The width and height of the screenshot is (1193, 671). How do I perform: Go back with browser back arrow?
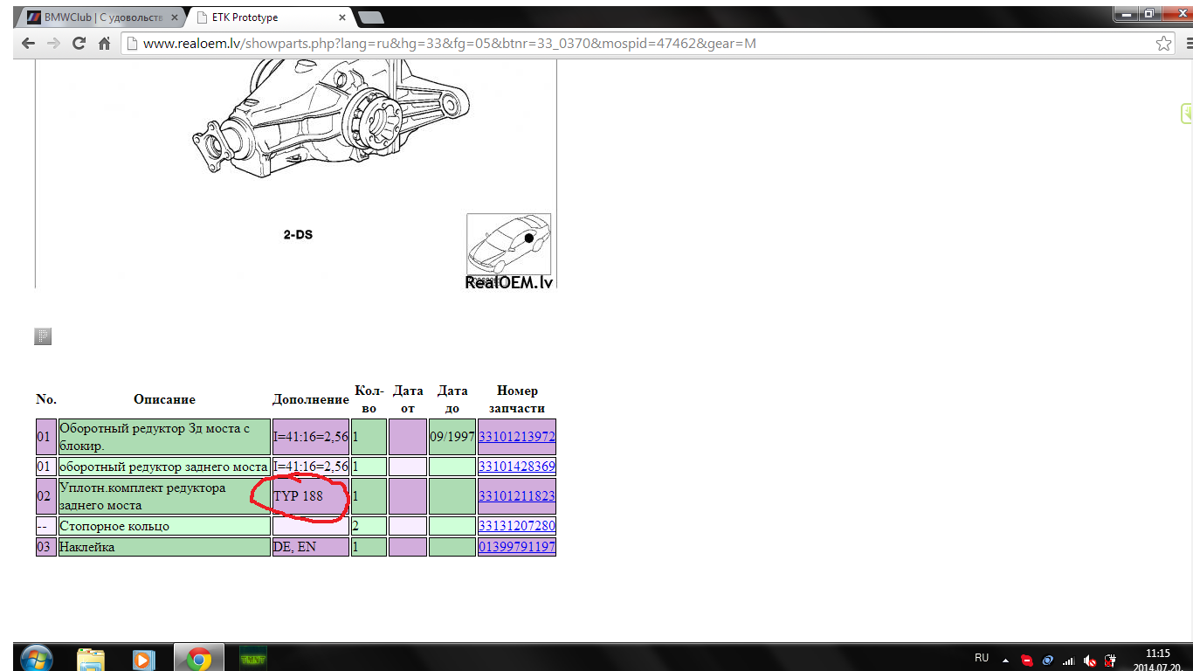click(28, 44)
